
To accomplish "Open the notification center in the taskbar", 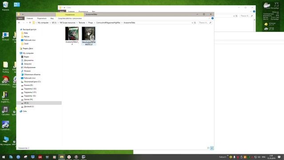I will click(x=279, y=157).
